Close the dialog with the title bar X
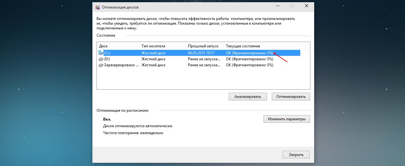 point(306,6)
